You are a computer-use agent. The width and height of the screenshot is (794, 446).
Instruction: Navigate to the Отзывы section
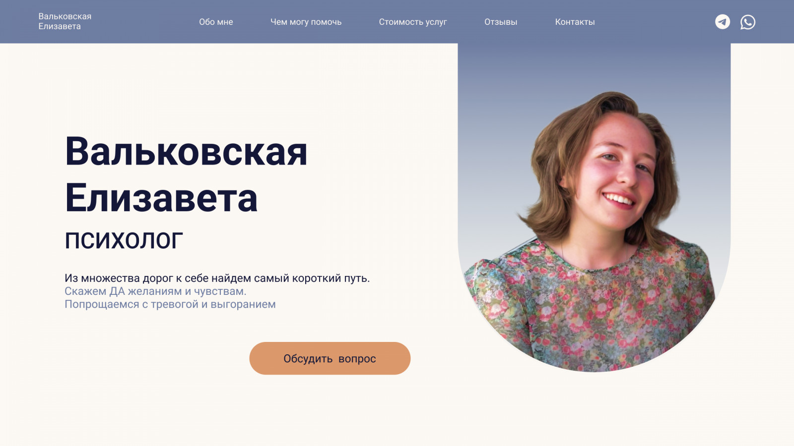(x=501, y=22)
